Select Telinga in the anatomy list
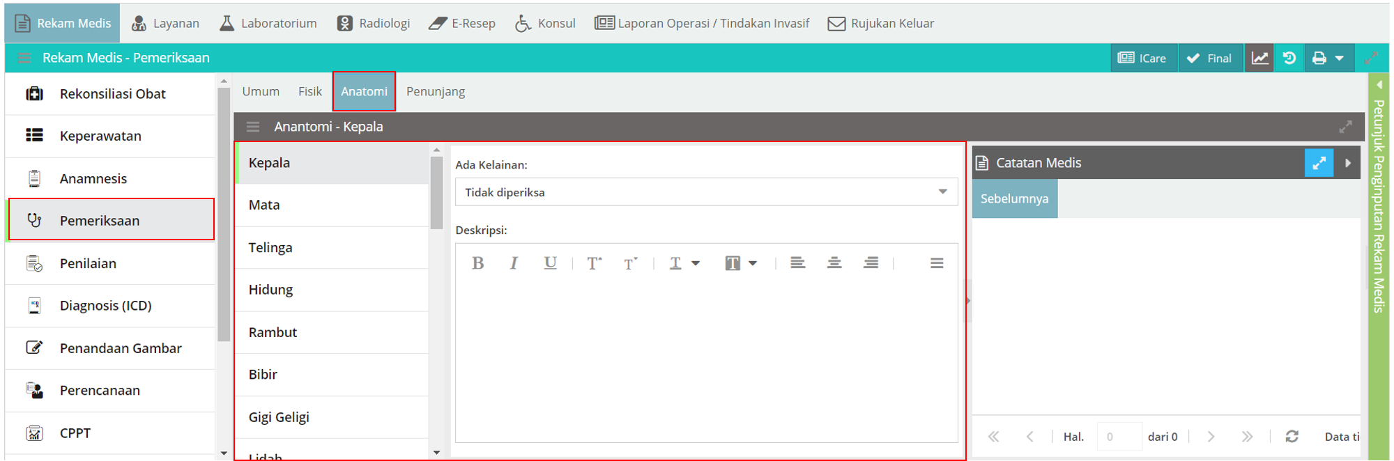1394x461 pixels. click(x=332, y=247)
